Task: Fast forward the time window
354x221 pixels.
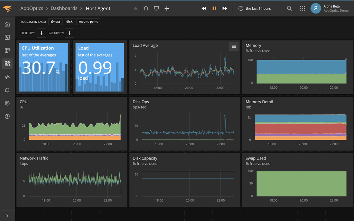Action: 225,8
